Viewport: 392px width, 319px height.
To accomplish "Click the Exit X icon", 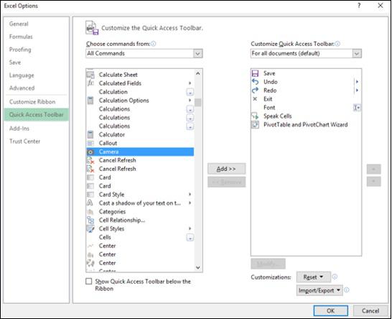I will click(255, 99).
